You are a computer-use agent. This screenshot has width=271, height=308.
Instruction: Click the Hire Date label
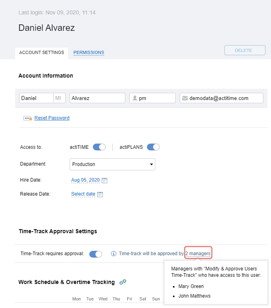(x=31, y=180)
